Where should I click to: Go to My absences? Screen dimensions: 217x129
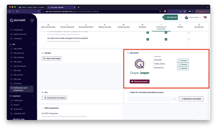(19, 53)
